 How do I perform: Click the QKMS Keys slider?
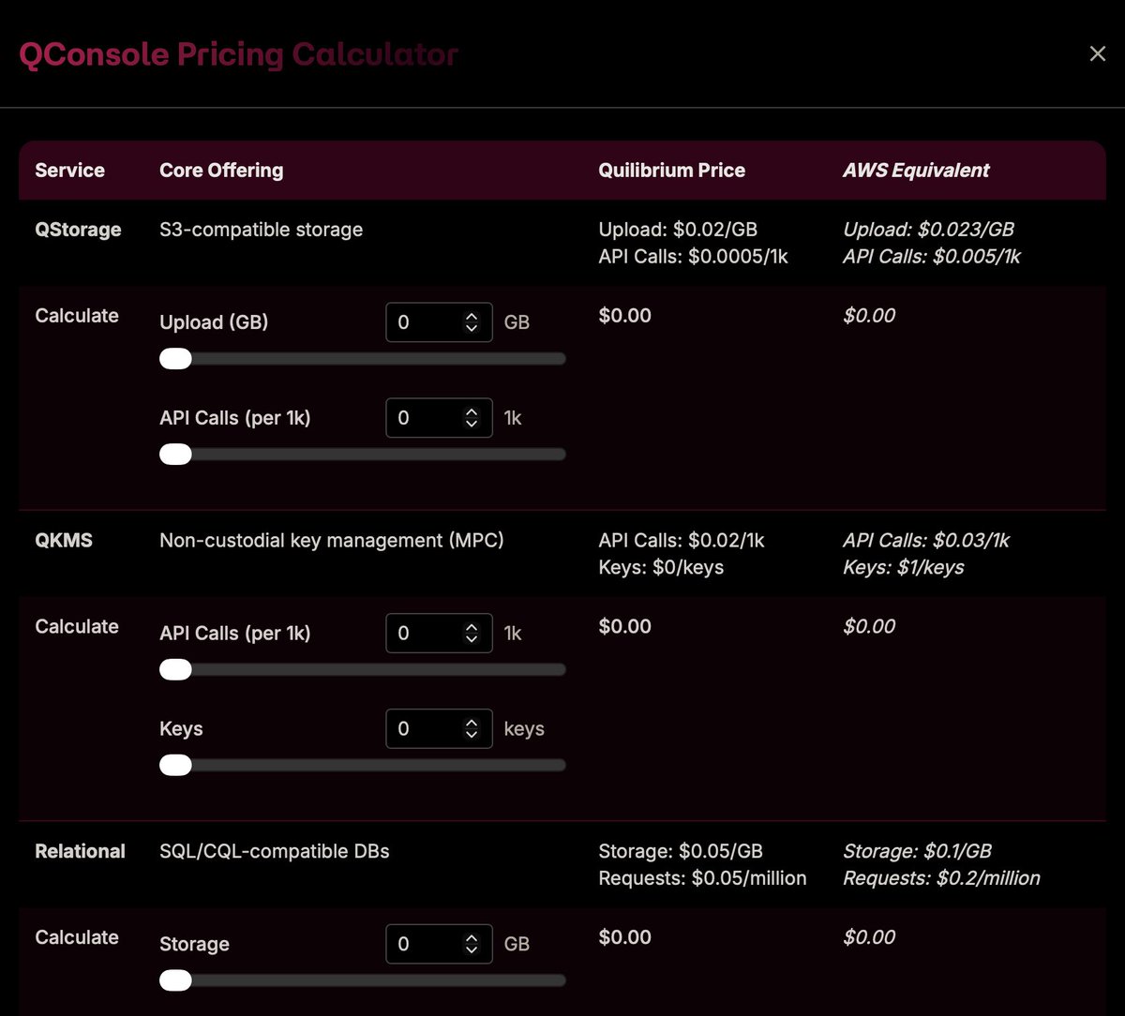coord(363,766)
